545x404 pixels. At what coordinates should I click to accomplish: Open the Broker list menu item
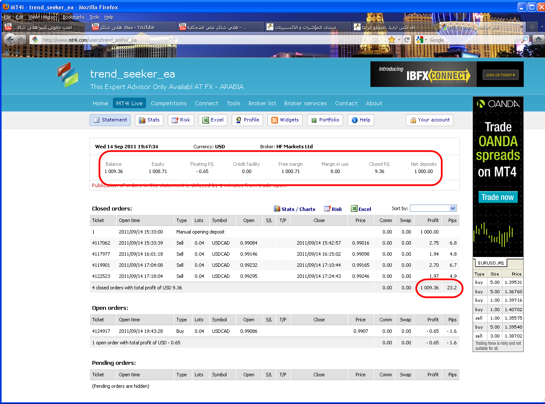(x=262, y=103)
